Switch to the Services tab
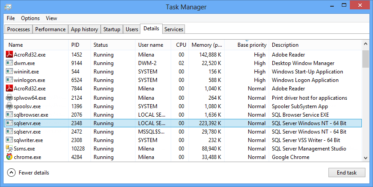Viewport: 373px width, 187px height. 173,29
